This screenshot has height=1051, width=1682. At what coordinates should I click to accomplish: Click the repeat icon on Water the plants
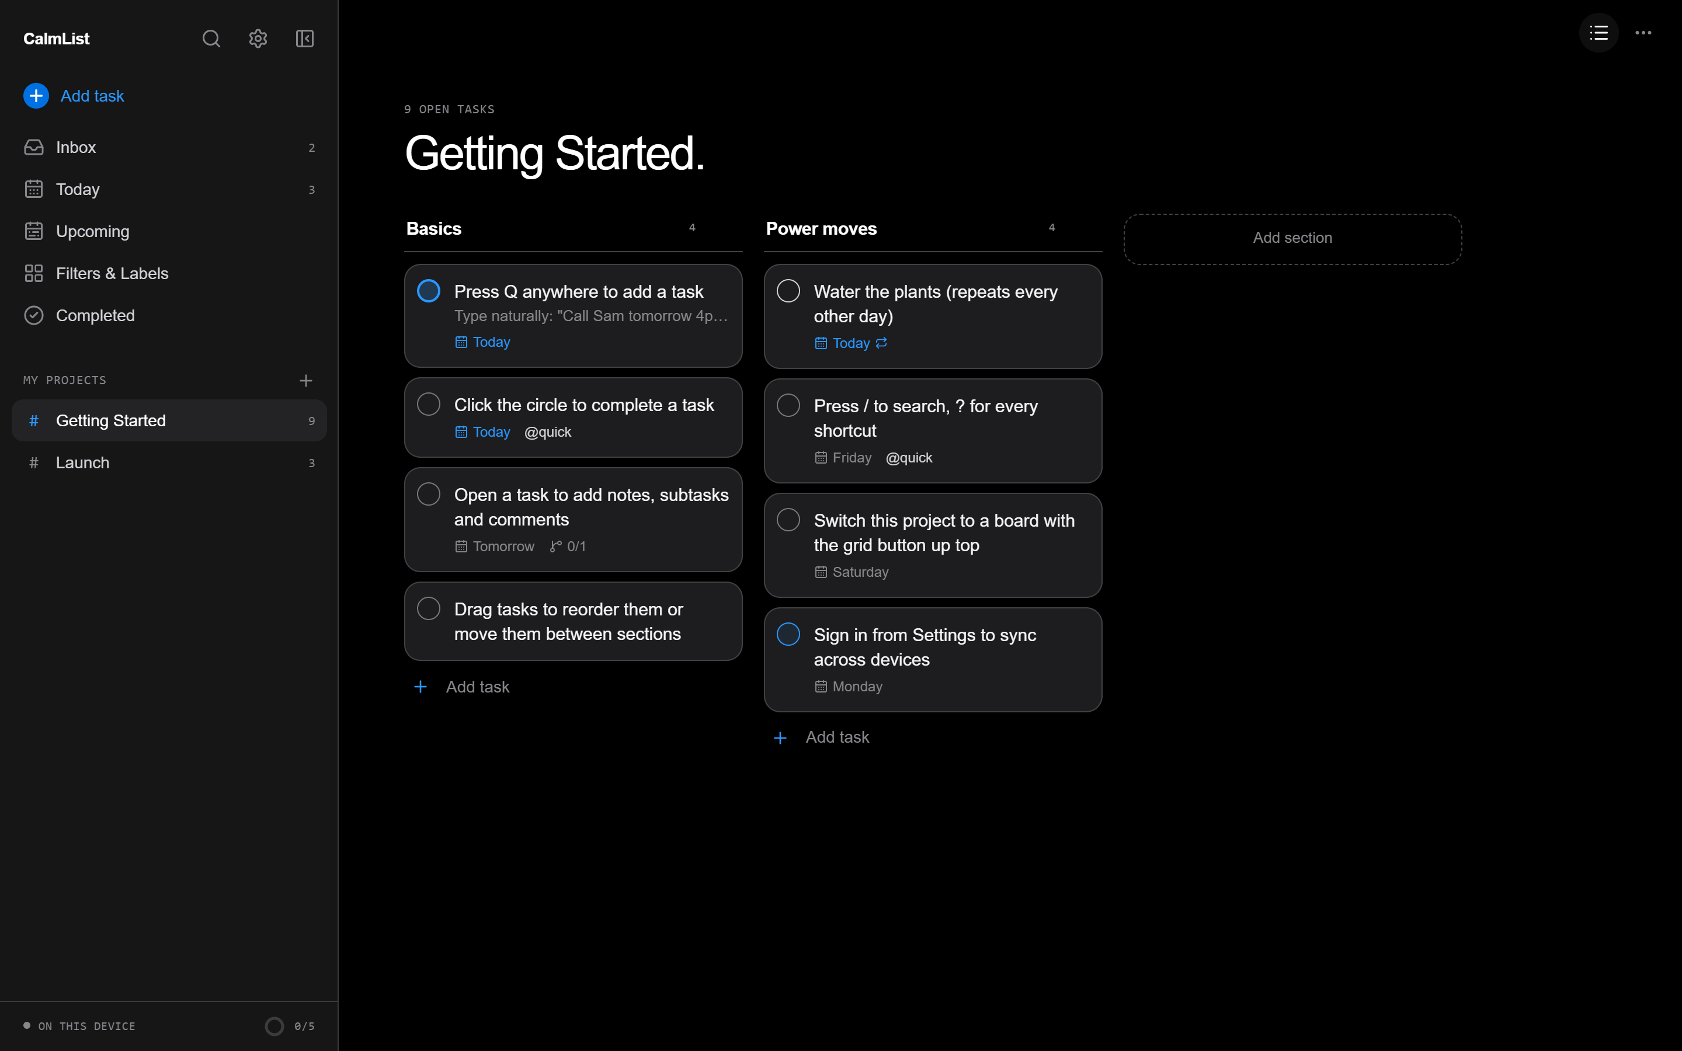881,343
